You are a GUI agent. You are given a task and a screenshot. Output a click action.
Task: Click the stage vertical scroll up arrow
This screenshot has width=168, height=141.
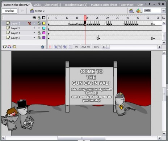164,53
